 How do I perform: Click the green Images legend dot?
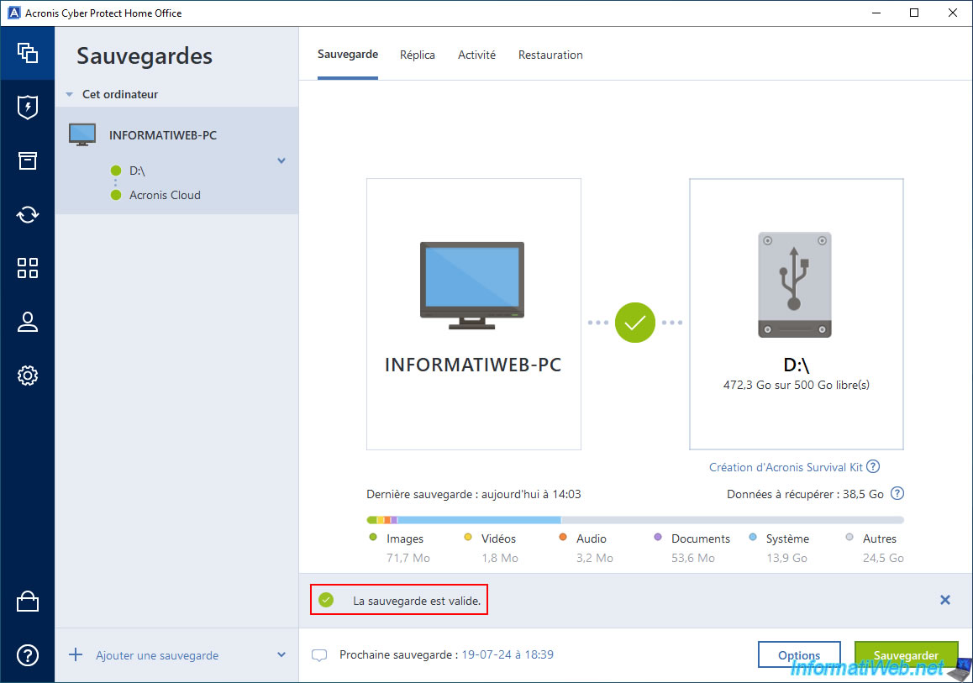coord(373,537)
